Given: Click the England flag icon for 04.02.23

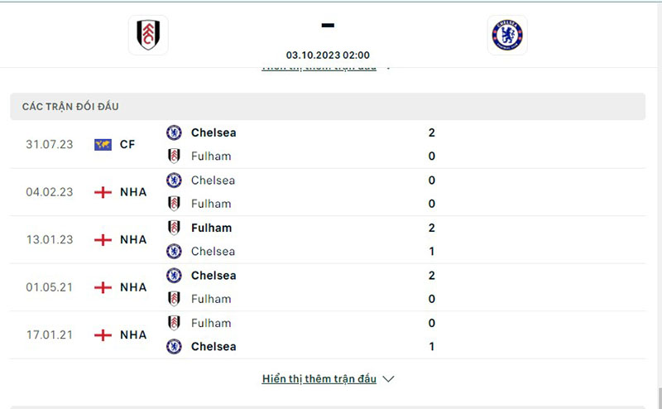Looking at the screenshot, I should [103, 192].
